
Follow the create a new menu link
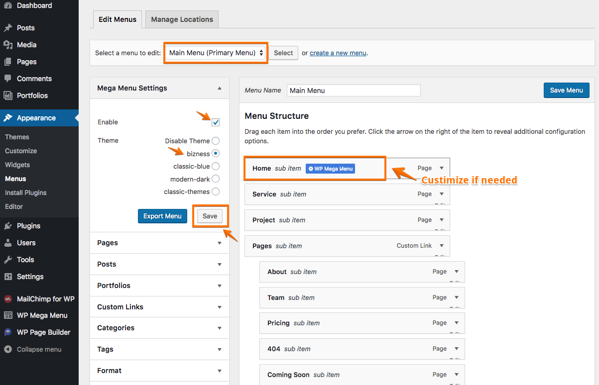click(x=338, y=53)
